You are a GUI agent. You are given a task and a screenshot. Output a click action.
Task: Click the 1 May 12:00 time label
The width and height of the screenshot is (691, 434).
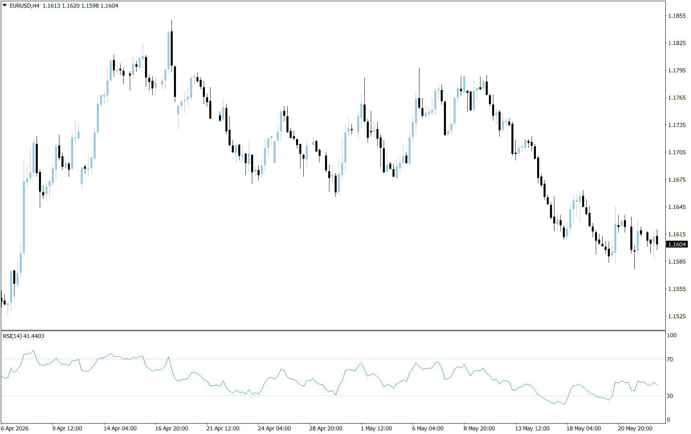376,428
